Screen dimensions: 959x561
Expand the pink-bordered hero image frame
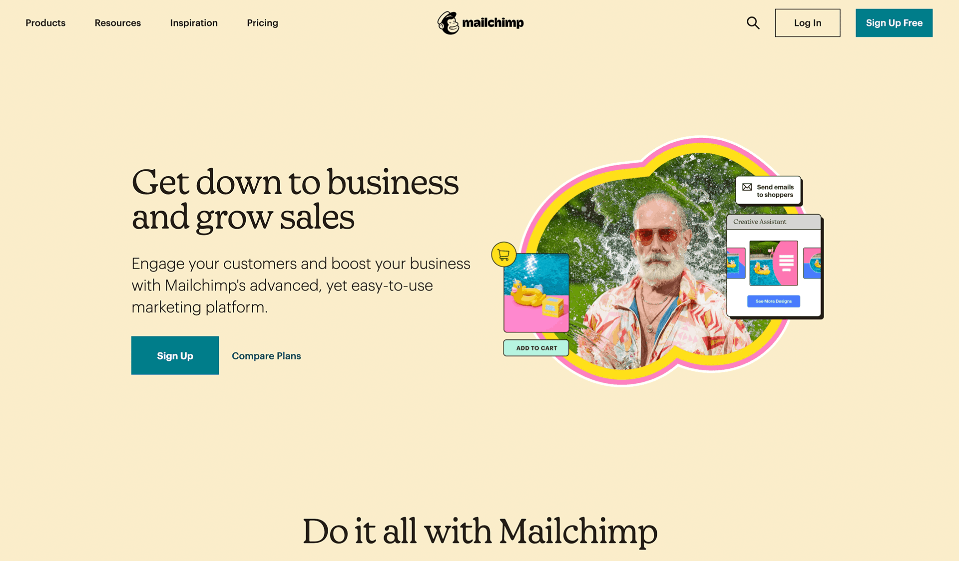(x=656, y=261)
